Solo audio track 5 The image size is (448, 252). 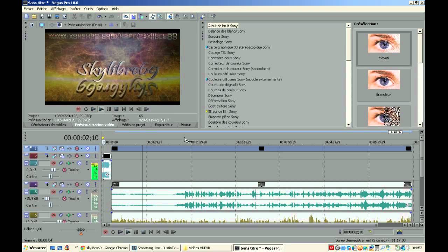86,192
